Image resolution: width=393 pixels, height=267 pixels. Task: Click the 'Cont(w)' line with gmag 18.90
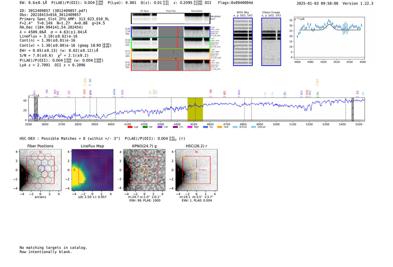coord(65,45)
